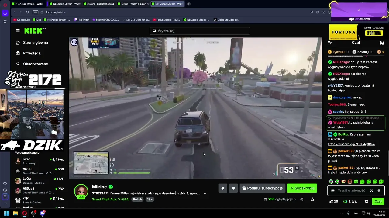This screenshot has height=218, width=389.
Task: Open Windows Start menu
Action: point(6,213)
